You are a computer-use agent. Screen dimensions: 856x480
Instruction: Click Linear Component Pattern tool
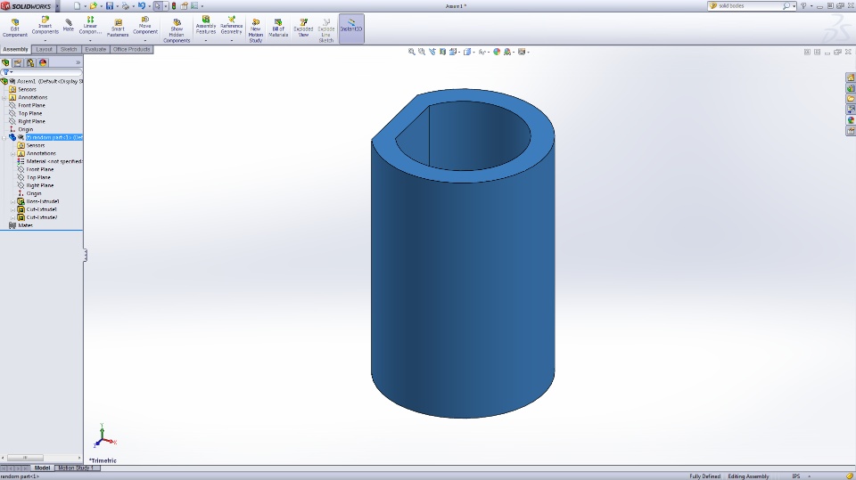click(90, 26)
